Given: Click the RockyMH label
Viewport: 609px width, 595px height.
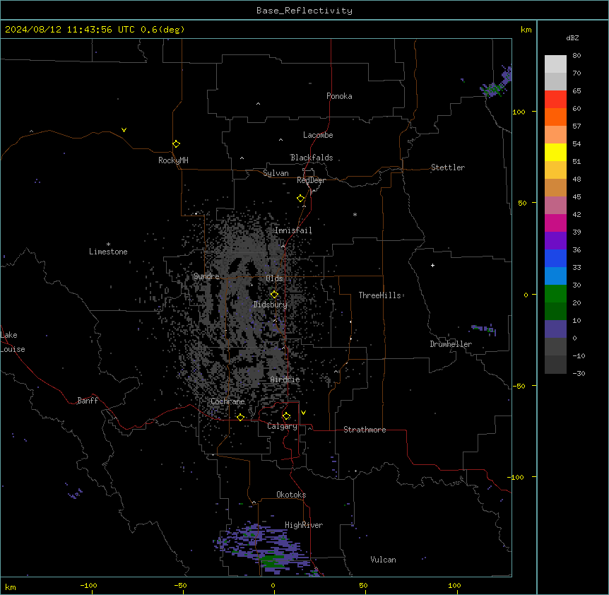Looking at the screenshot, I should coord(173,160).
